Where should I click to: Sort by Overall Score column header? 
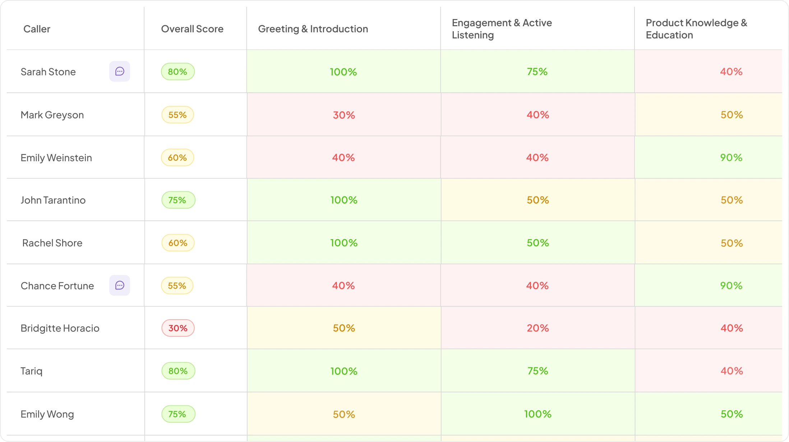pos(192,29)
